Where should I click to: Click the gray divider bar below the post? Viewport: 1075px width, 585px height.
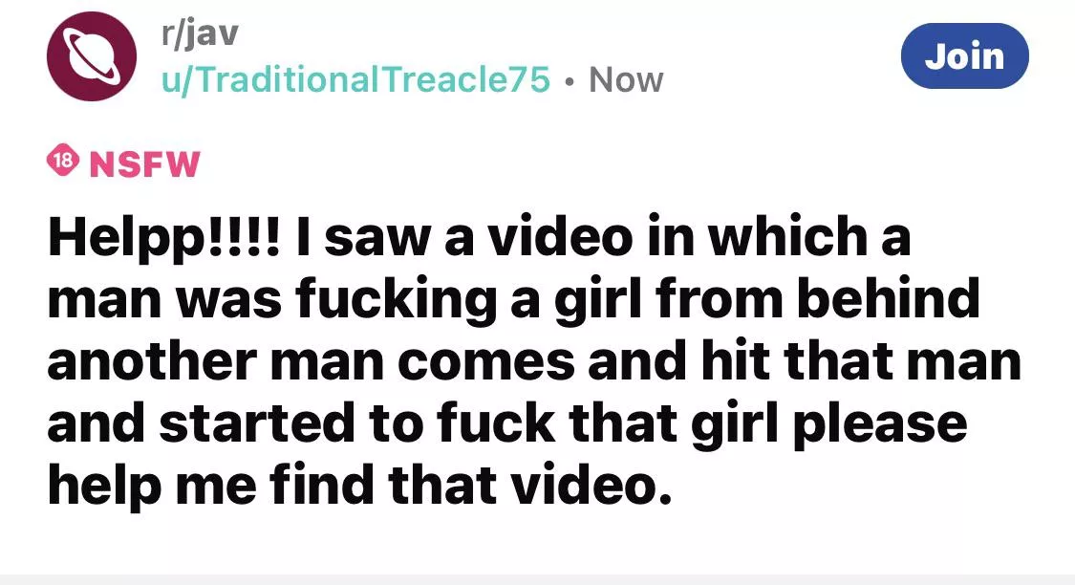537,579
